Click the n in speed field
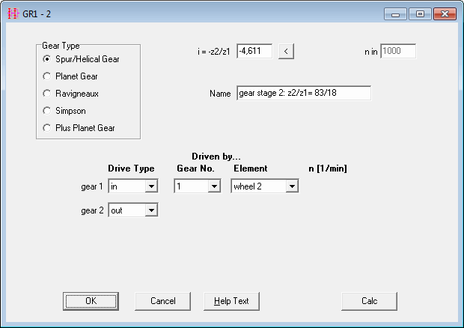 (x=398, y=51)
